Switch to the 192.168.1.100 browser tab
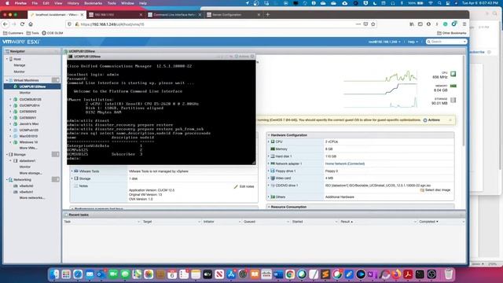The image size is (503, 283). pyautogui.click(x=116, y=14)
